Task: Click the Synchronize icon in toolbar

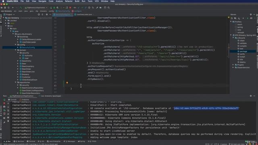Action: [x=8, y=8]
